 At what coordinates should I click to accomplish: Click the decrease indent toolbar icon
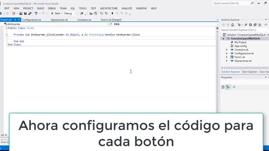[91, 13]
